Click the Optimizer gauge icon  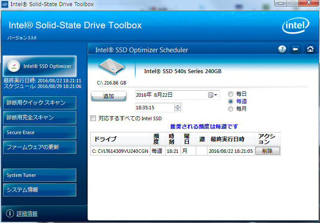14,66
